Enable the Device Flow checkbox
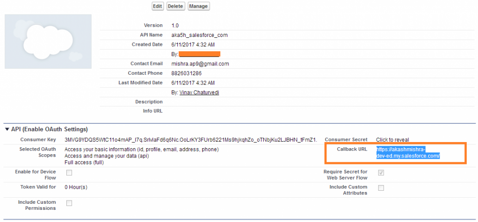This screenshot has width=478, height=222. coord(69,173)
